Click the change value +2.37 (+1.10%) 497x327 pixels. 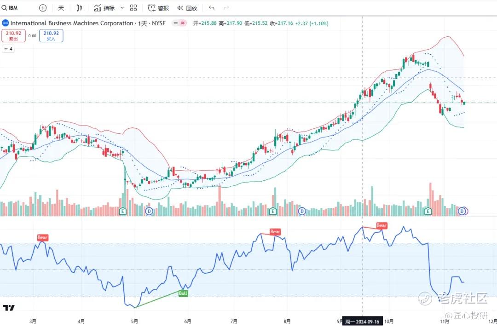[x=312, y=23]
